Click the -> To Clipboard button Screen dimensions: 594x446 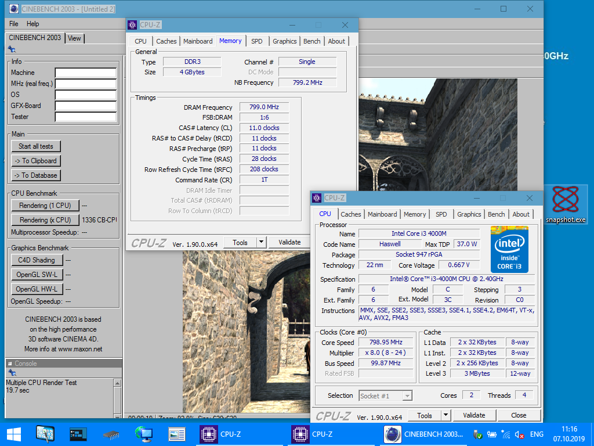tap(36, 161)
